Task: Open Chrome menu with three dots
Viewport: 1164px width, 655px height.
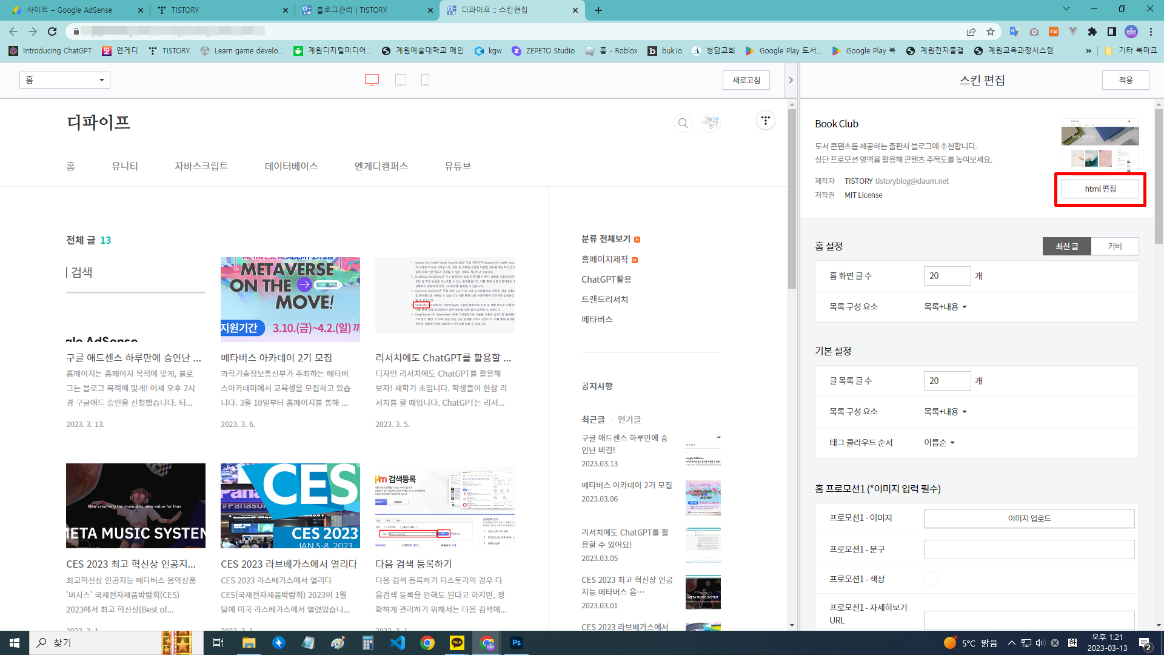Action: click(x=1151, y=32)
